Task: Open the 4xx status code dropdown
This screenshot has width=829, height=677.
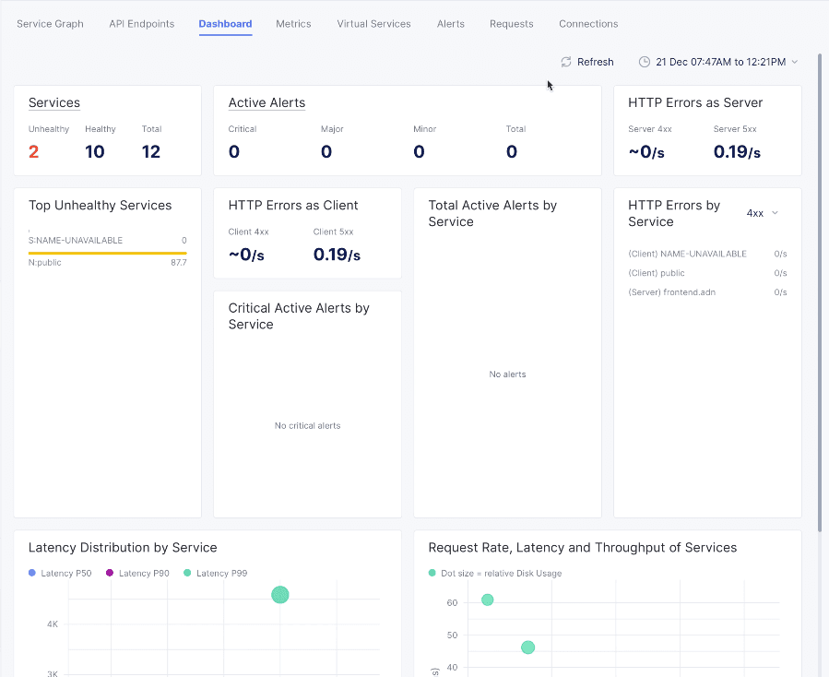Action: 761,212
